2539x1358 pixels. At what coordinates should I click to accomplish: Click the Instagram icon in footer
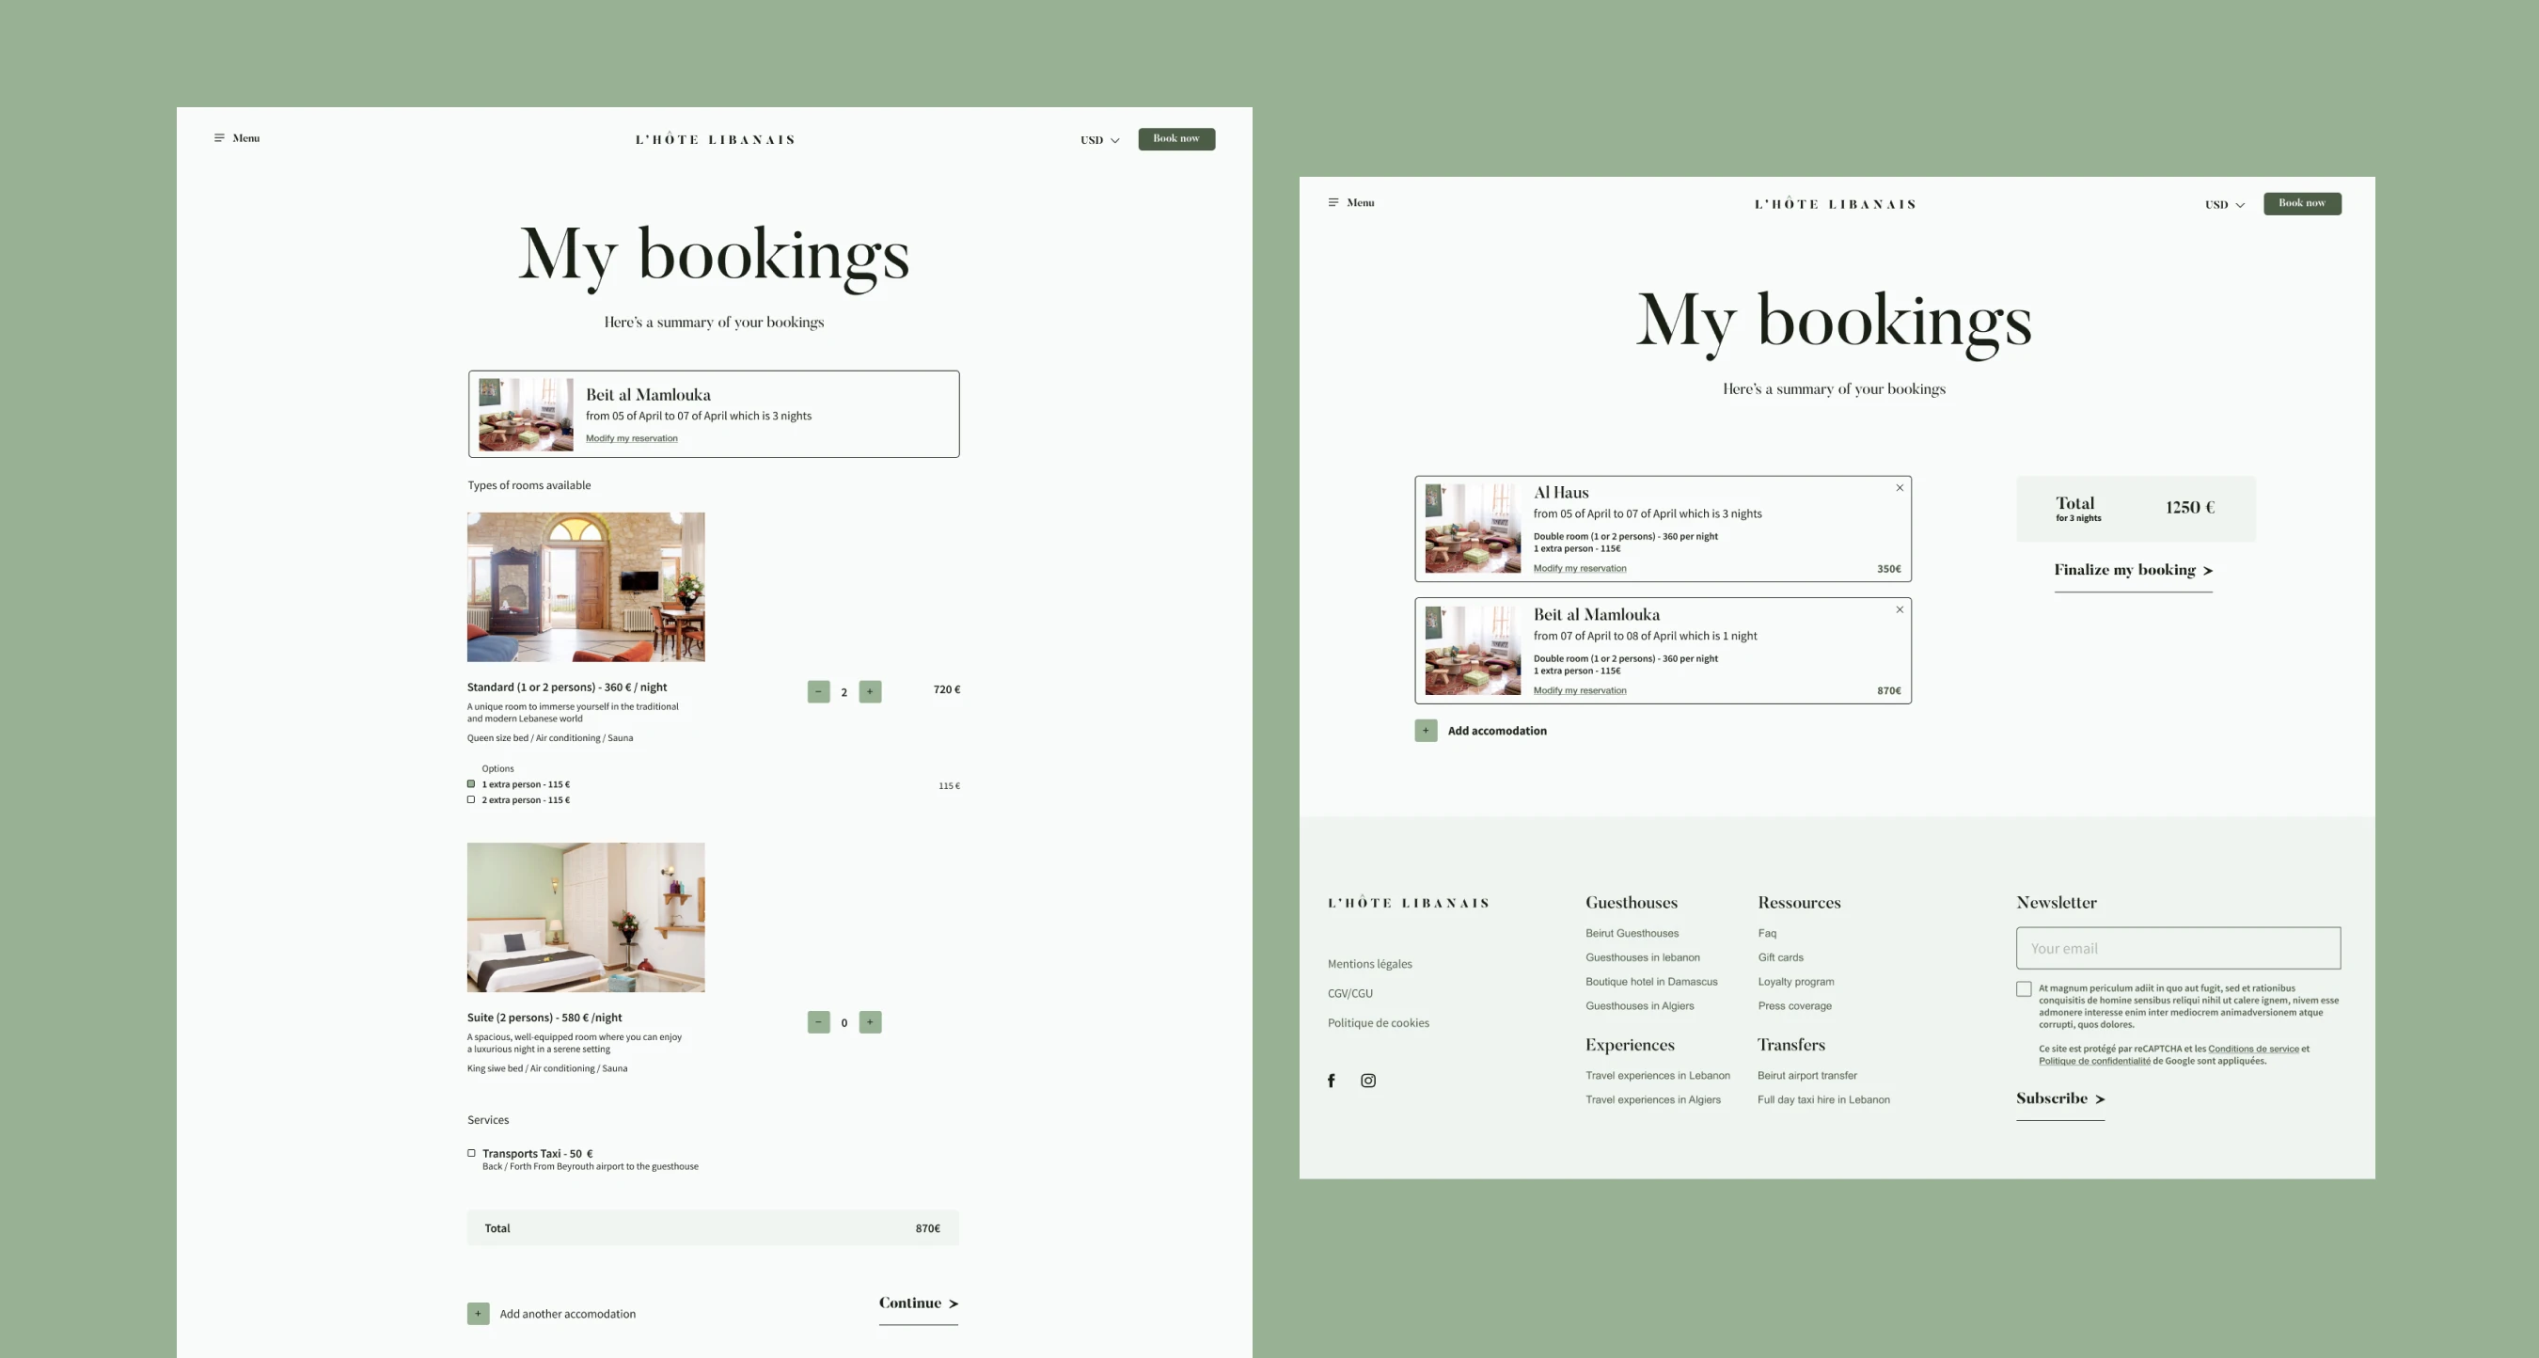pos(1368,1080)
